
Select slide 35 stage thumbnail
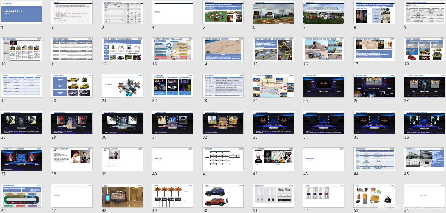tap(374, 122)
